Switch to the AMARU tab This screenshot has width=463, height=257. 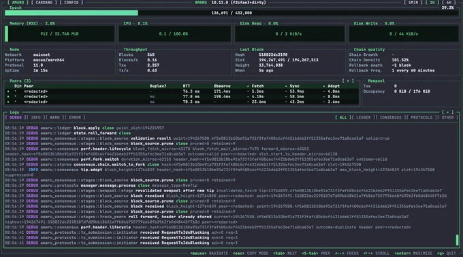coord(18,2)
